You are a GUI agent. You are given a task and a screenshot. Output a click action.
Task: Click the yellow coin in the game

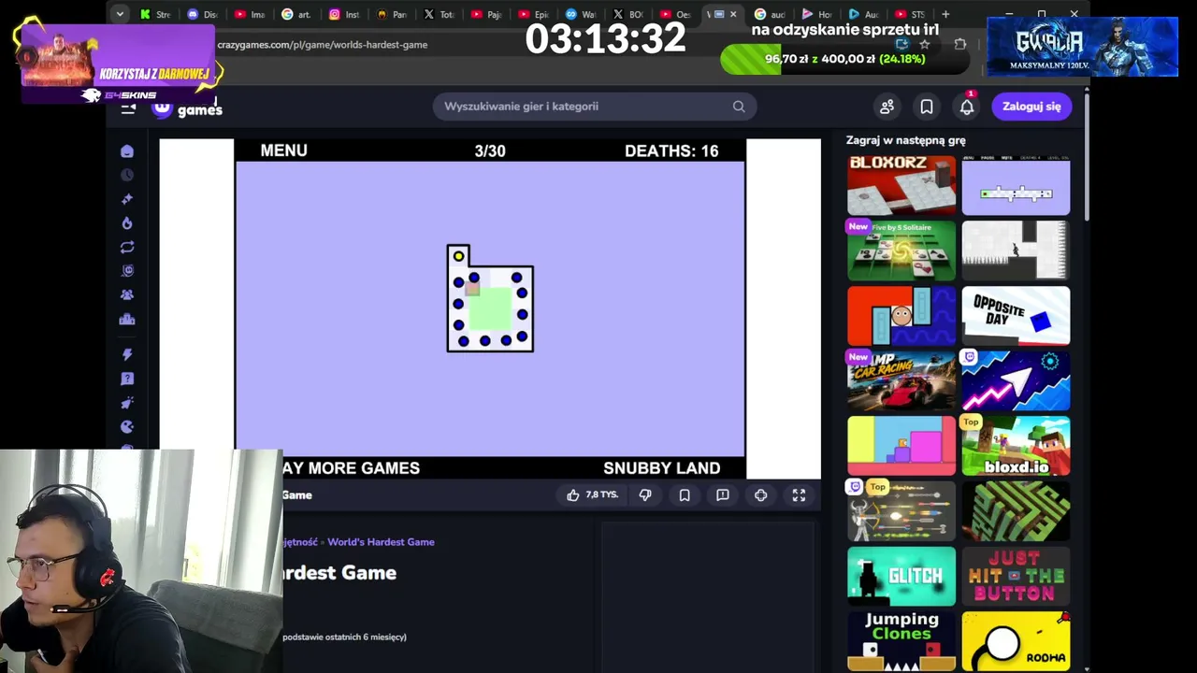tap(458, 256)
